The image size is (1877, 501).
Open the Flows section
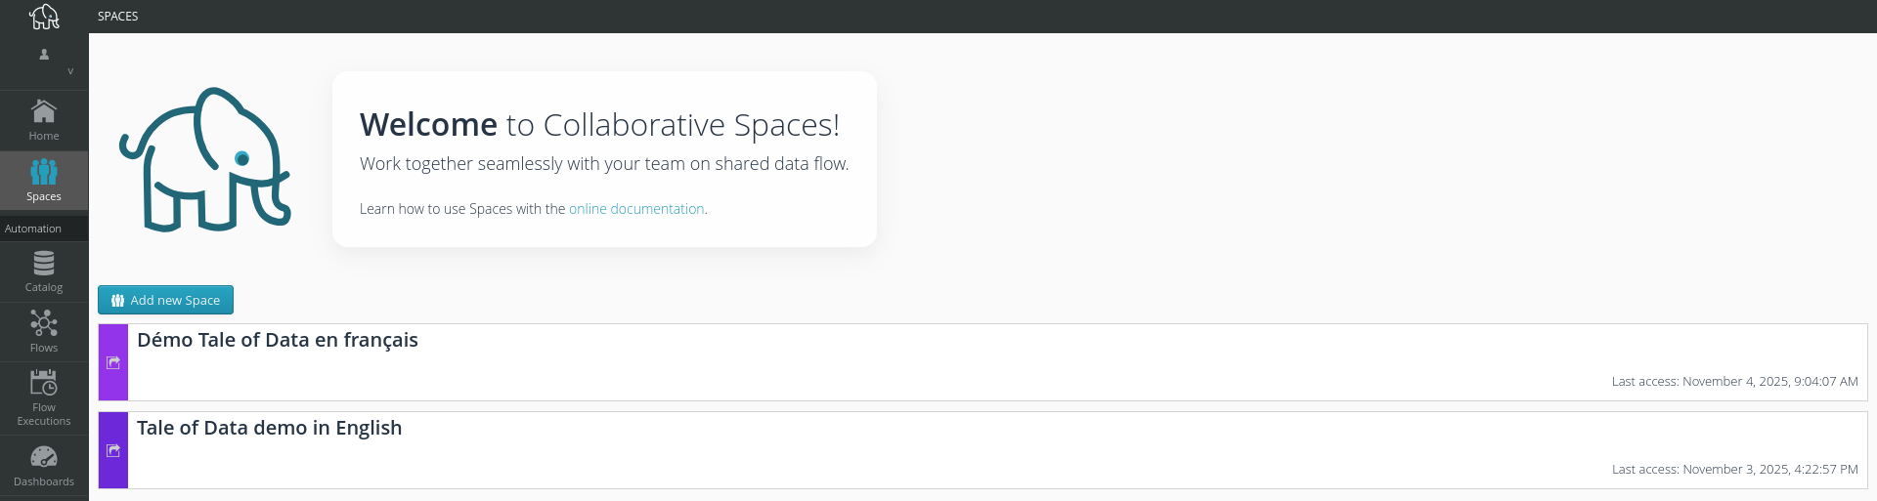click(x=44, y=332)
